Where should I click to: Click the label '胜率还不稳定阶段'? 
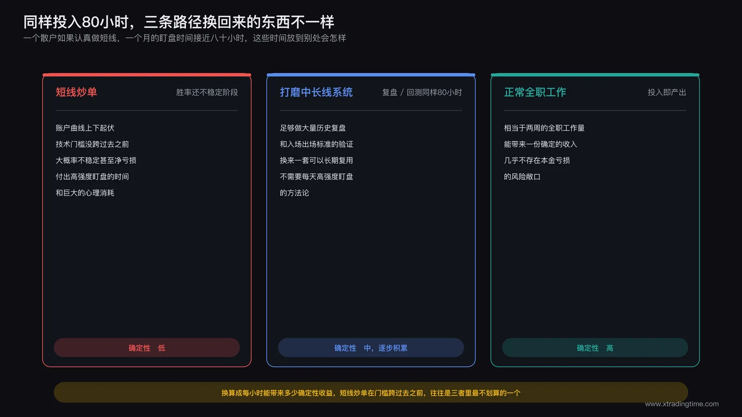click(207, 92)
